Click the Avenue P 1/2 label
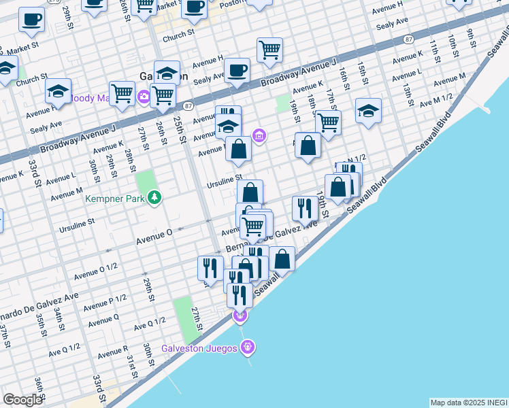This screenshot has width=509, height=408. [105, 303]
